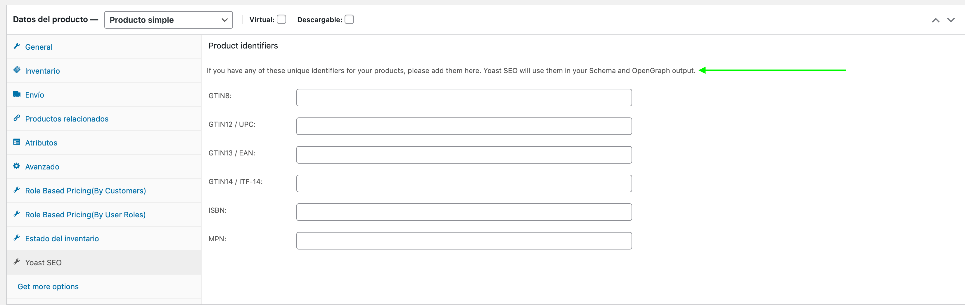Click the ISBN: label
Image resolution: width=965 pixels, height=305 pixels.
[218, 211]
